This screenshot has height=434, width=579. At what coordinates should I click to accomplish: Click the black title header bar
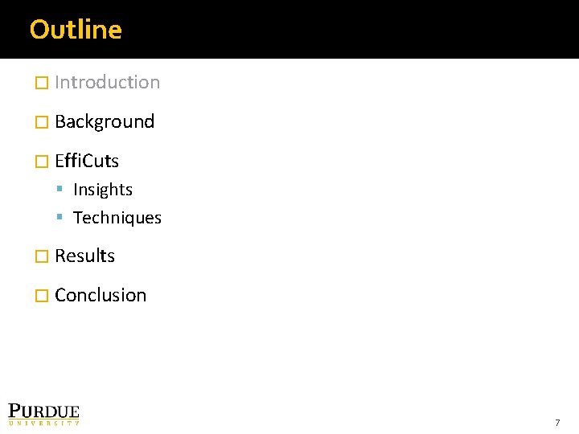[x=322, y=30]
